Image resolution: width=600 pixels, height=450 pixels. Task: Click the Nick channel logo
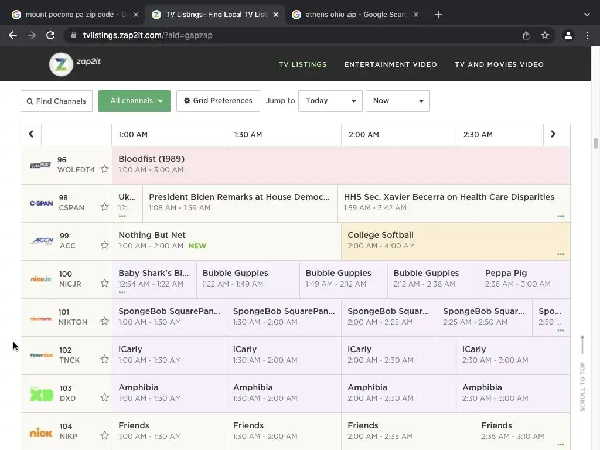[41, 433]
